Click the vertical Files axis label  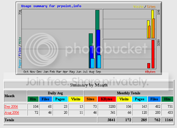point(20,52)
